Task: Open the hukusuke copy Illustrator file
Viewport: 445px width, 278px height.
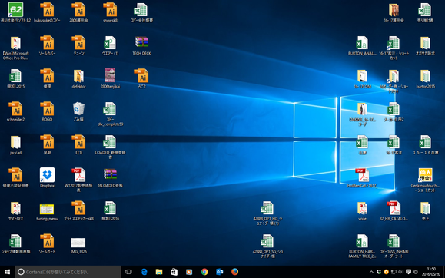Action: pyautogui.click(x=47, y=10)
